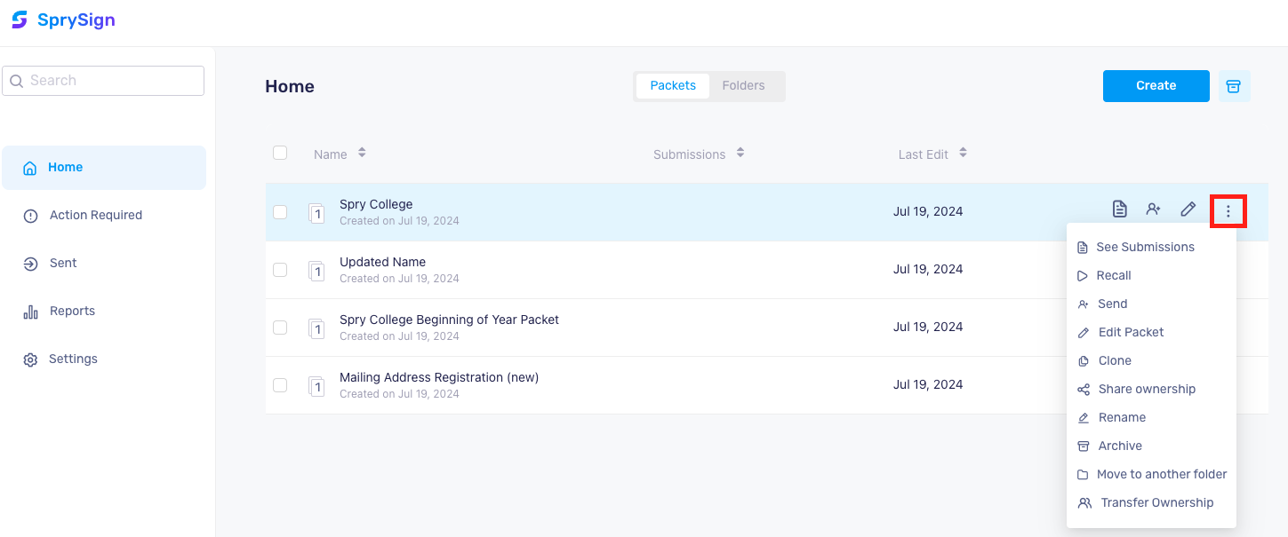Image resolution: width=1288 pixels, height=537 pixels.
Task: Click the blue Create button
Action: 1156,86
